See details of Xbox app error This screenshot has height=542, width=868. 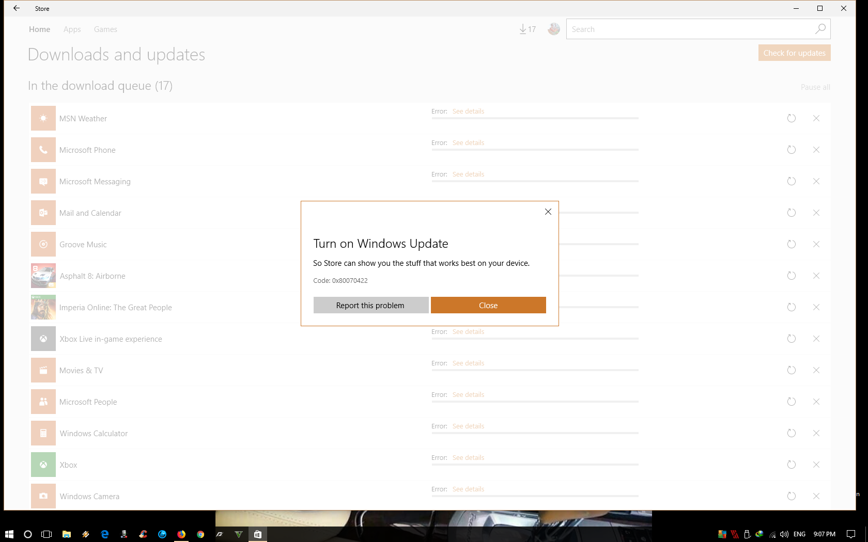[468, 458]
